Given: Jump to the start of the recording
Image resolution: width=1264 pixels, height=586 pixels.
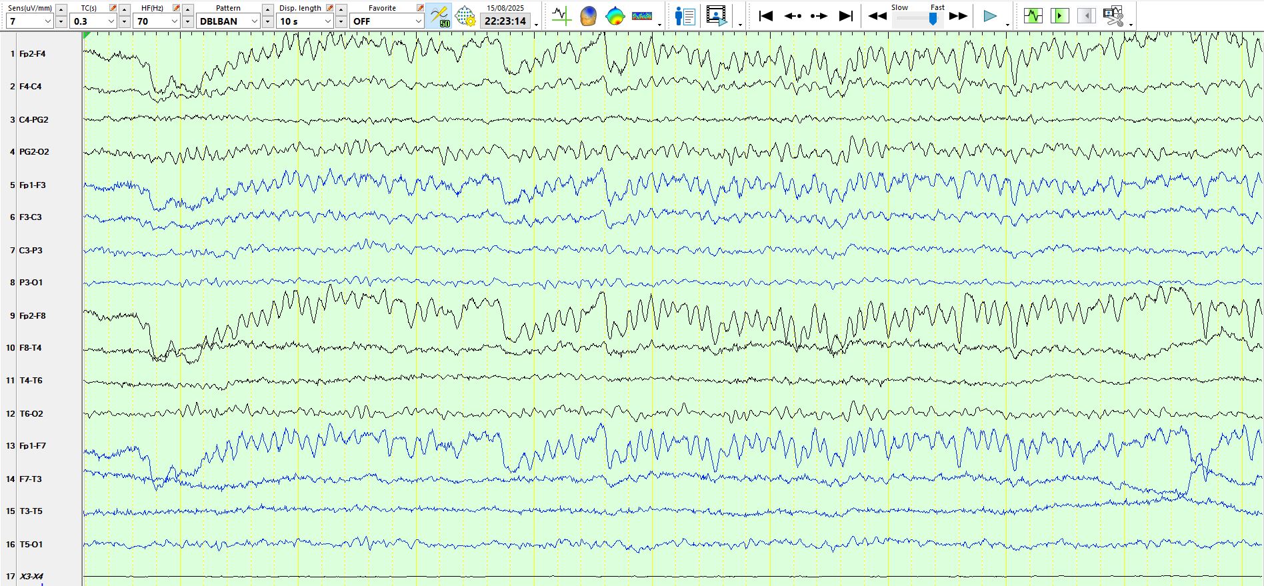Looking at the screenshot, I should tap(766, 16).
